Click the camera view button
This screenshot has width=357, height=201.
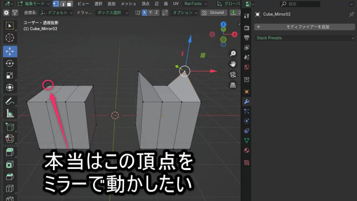(233, 74)
